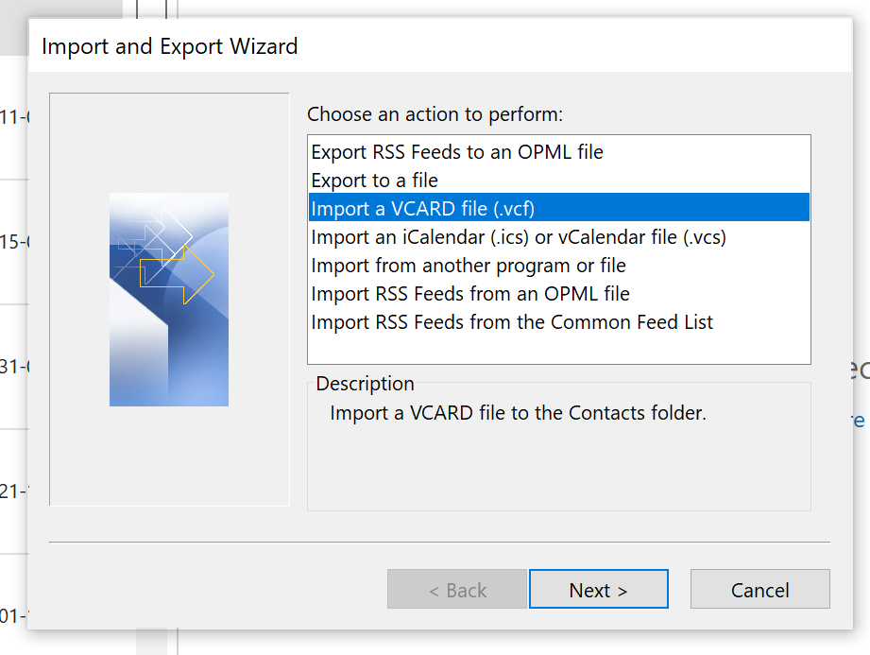The image size is (870, 655).
Task: Select Import RSS Feeds from the Common Feed List
Action: pos(512,322)
